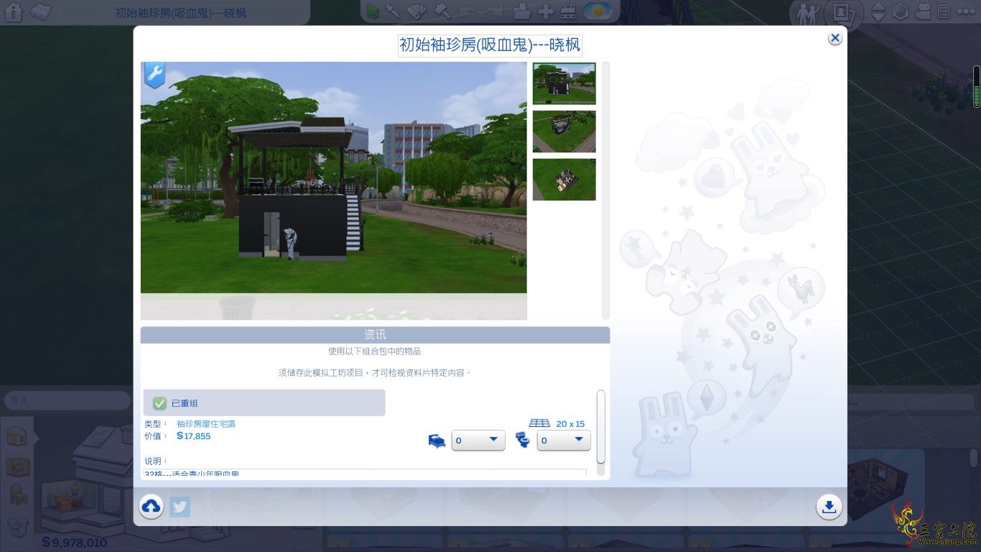The image size is (981, 552).
Task: Click the wrench badge on the preview image
Action: pos(154,73)
